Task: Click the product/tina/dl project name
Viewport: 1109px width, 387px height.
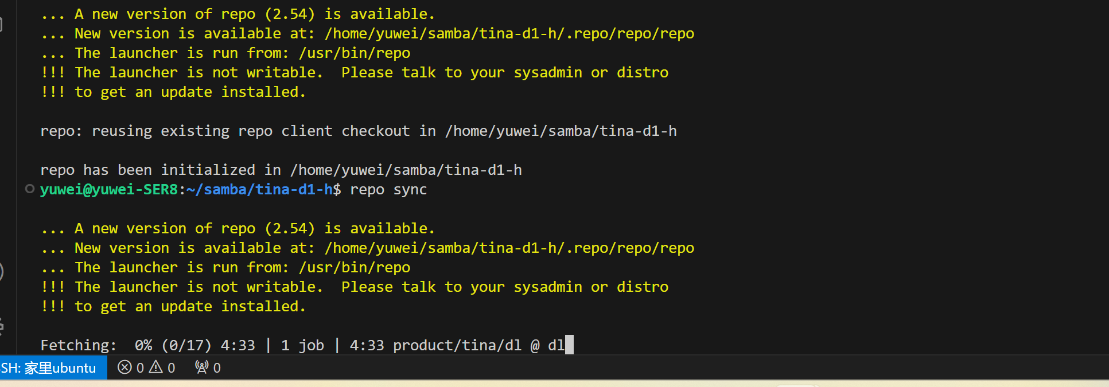Action: pyautogui.click(x=457, y=346)
